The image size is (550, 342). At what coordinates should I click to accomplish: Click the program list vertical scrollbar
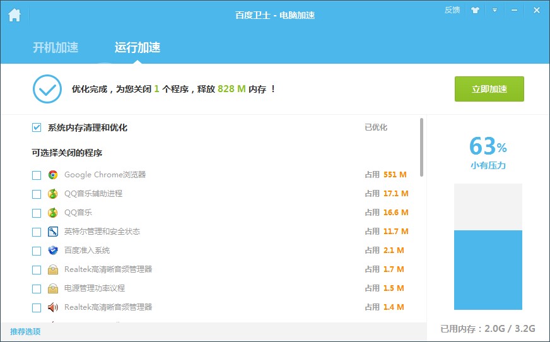point(421,147)
